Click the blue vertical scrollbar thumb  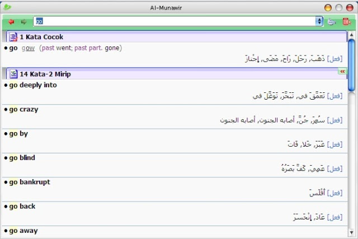tap(352, 65)
